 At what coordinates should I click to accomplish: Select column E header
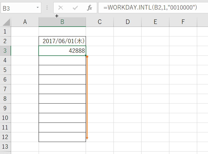tap(155, 22)
